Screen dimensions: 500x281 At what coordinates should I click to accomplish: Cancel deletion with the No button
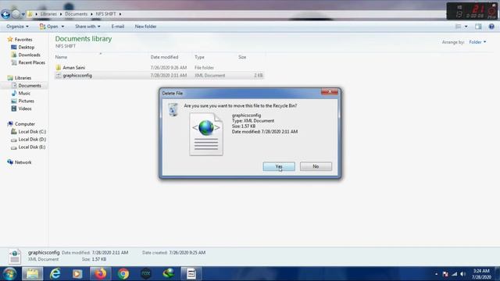(316, 166)
